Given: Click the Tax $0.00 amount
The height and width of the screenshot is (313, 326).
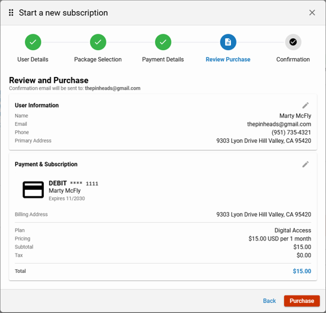Looking at the screenshot, I should pos(303,255).
